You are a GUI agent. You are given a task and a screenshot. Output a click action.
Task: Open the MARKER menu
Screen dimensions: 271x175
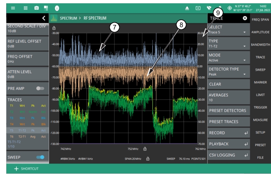[260, 82]
